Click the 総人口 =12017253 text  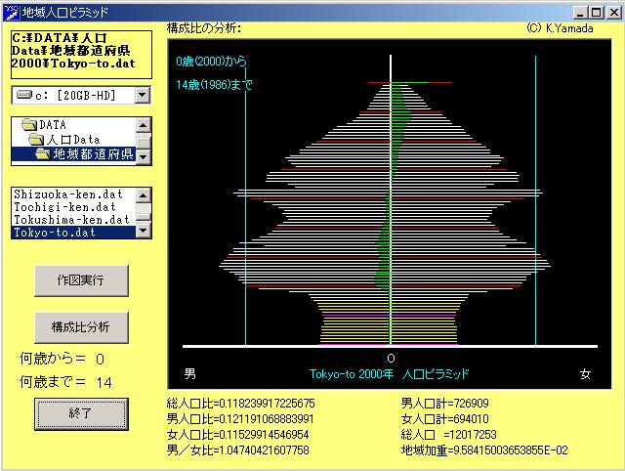tap(449, 434)
